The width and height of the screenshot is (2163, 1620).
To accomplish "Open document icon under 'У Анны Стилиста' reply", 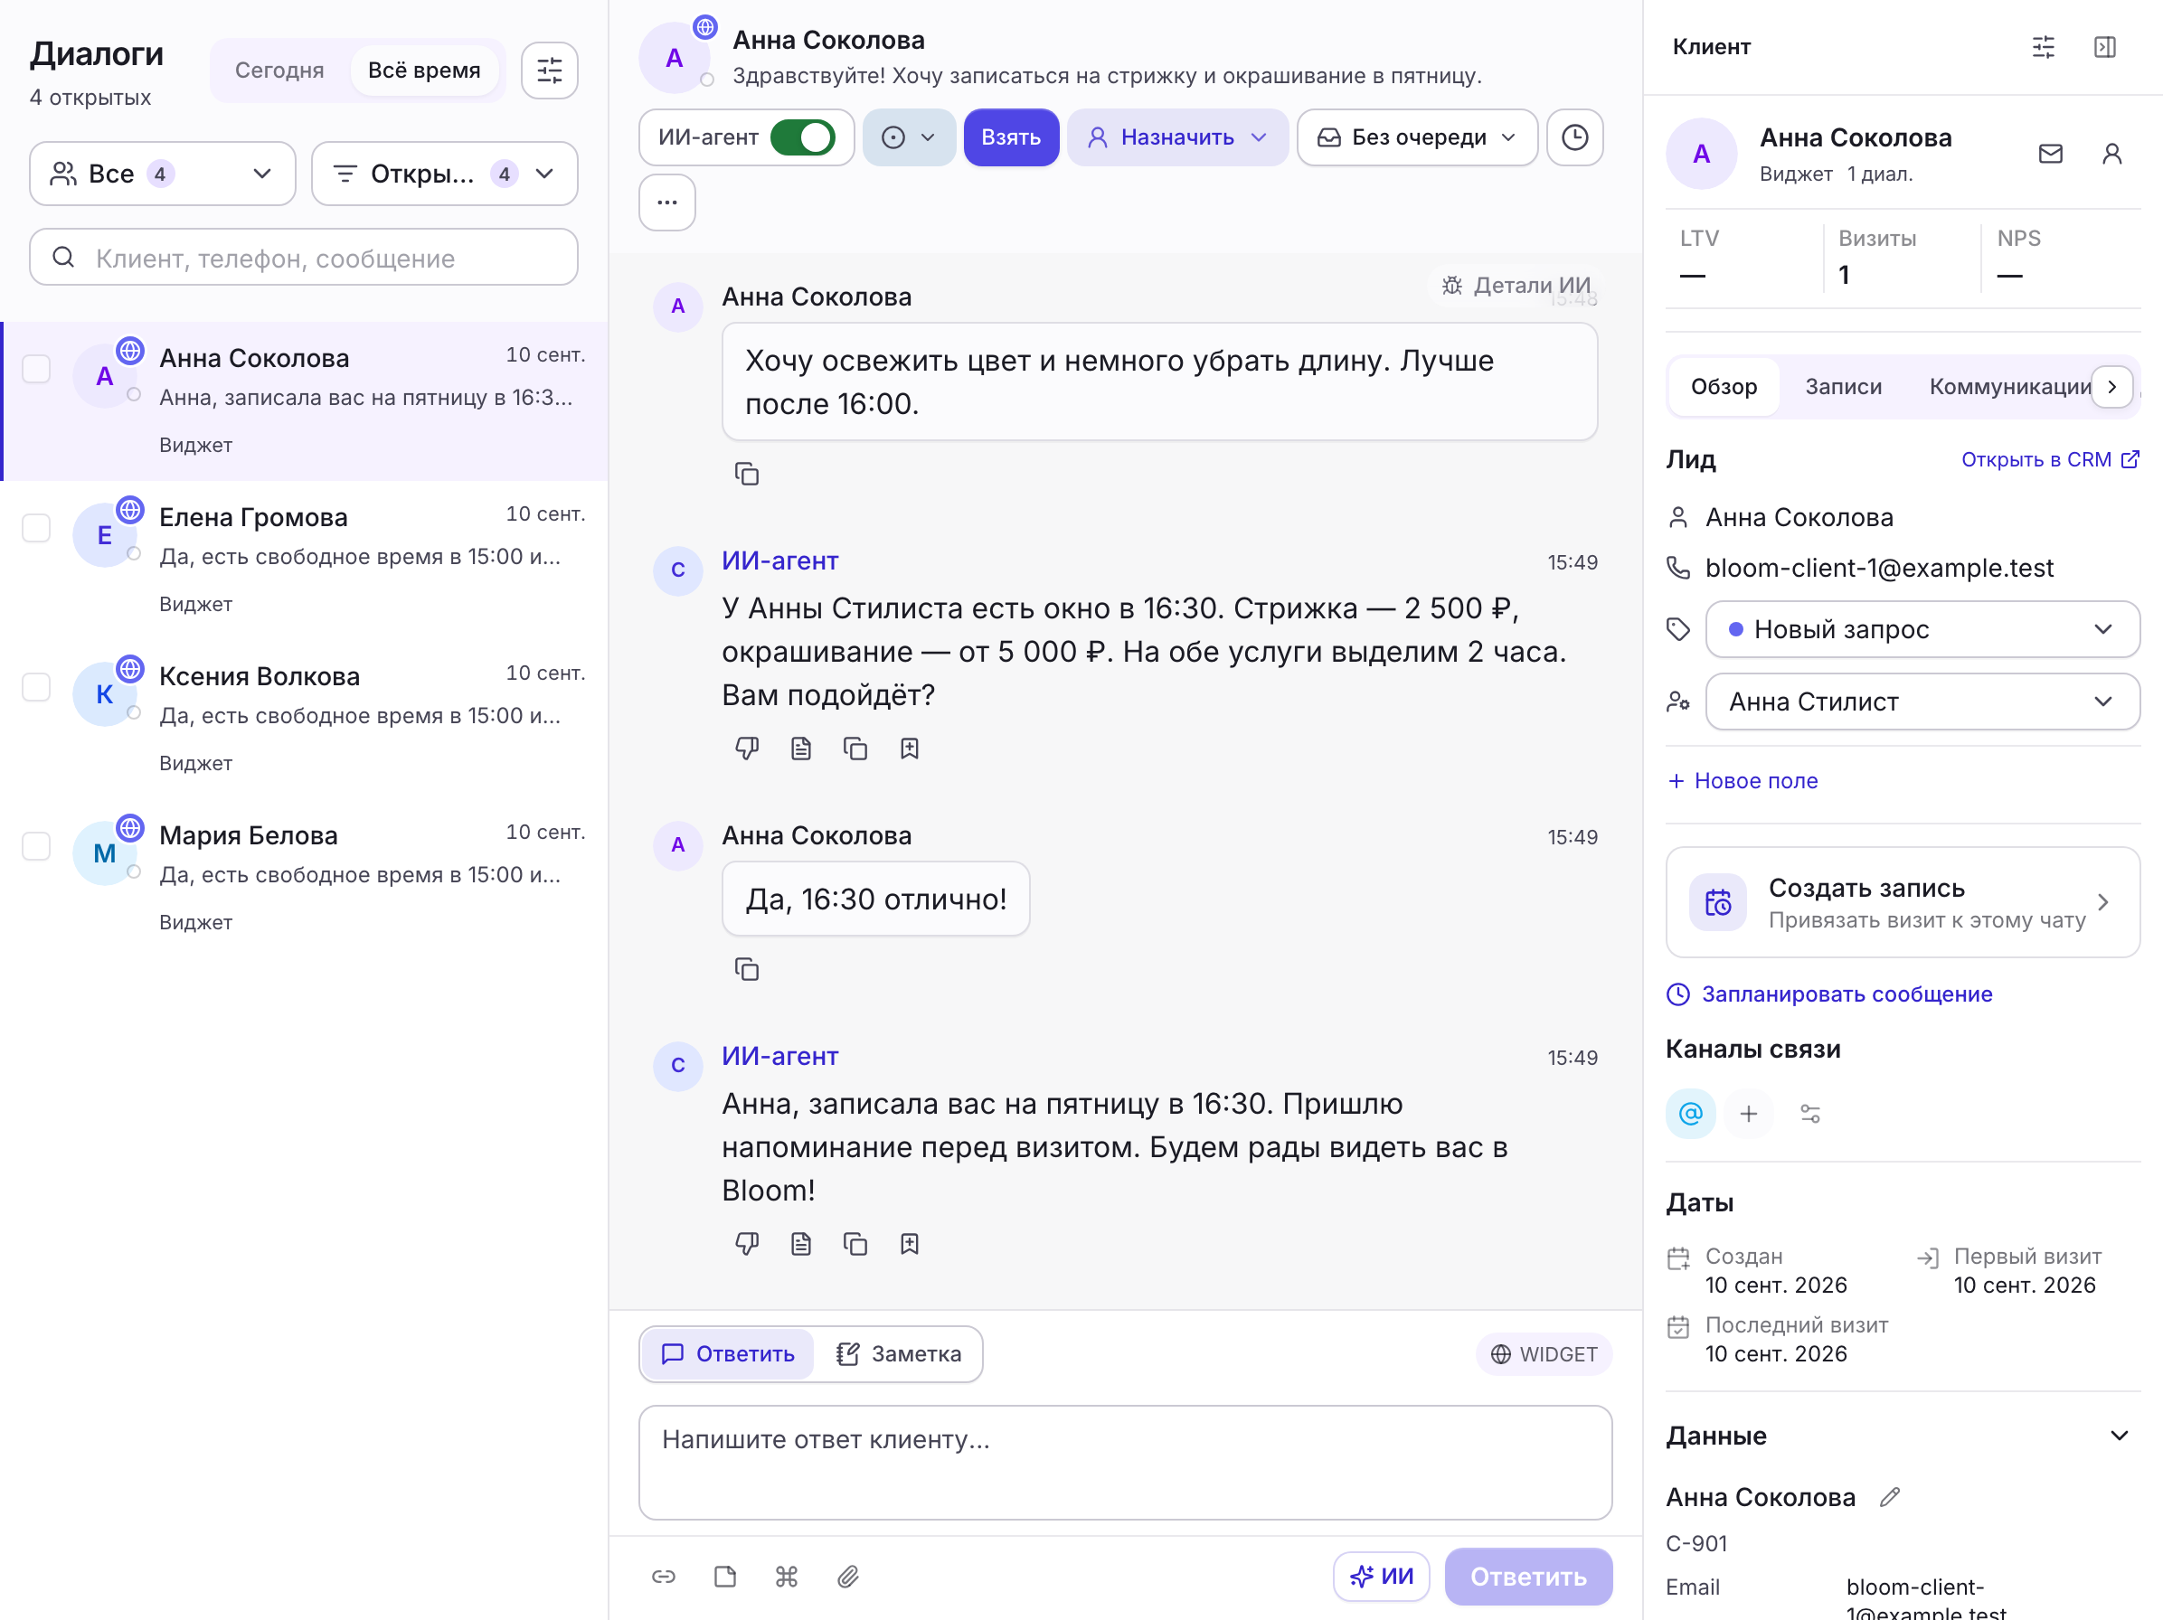I will tap(801, 749).
